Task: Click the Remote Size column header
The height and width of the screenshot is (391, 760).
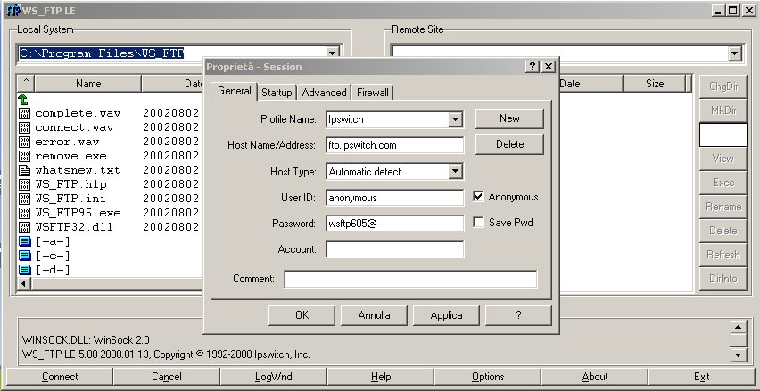Action: (655, 84)
